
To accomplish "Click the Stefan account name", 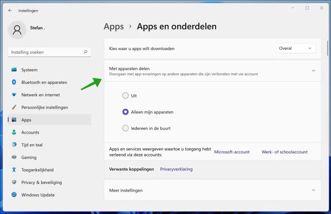I will pos(38,28).
